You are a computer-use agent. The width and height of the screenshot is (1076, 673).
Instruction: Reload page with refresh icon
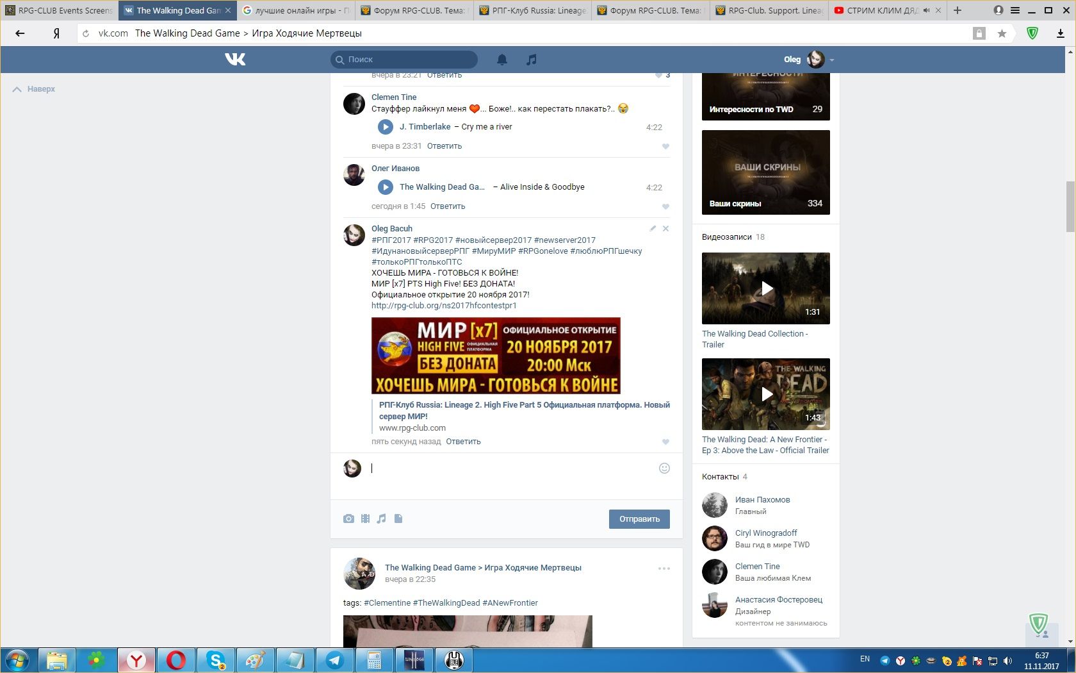point(86,33)
